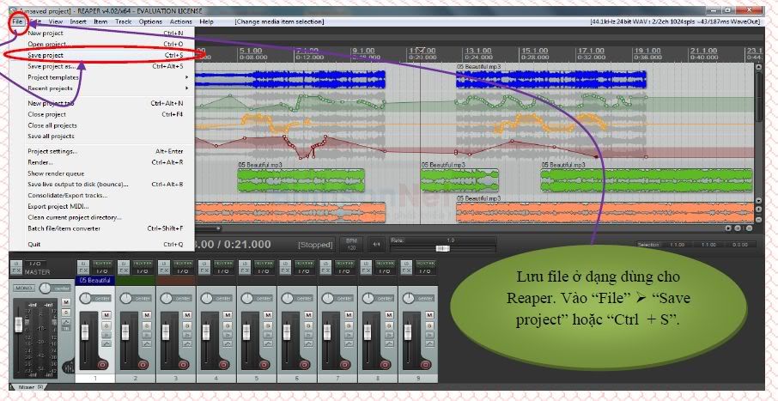Viewport: 778px width, 401px height.
Task: Click the FX button on master channel
Action: 15,271
